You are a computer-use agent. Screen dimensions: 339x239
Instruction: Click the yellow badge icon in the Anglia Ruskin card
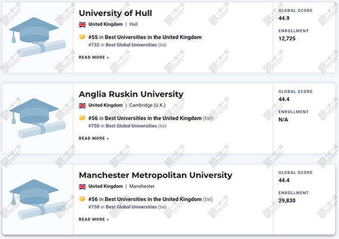tap(82, 118)
